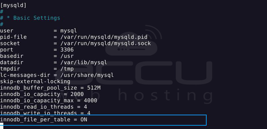Click the skip-external-locking line
267x129 pixels.
35,82
